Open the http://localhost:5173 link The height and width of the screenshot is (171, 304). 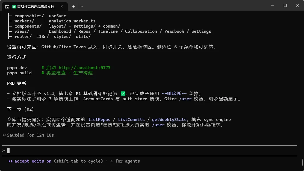coord(84,68)
